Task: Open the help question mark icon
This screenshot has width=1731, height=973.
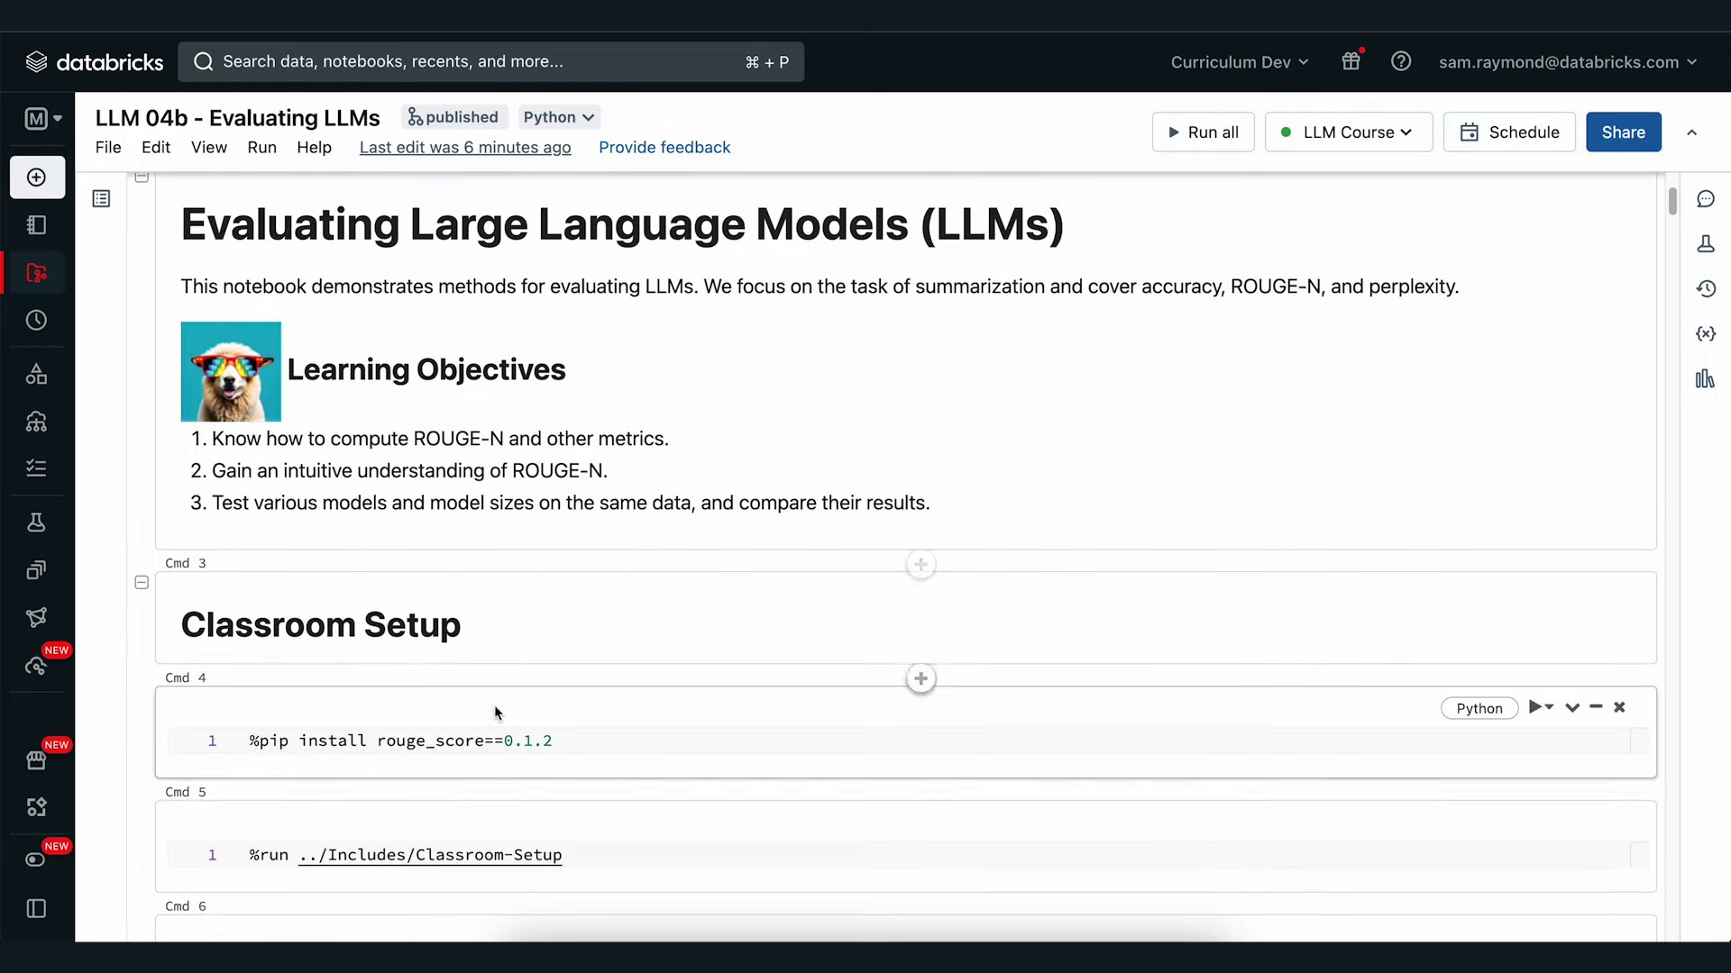Action: 1400,61
